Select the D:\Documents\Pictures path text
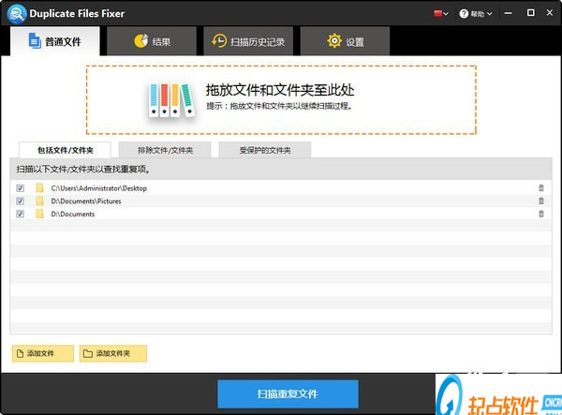This screenshot has width=562, height=415. click(86, 201)
